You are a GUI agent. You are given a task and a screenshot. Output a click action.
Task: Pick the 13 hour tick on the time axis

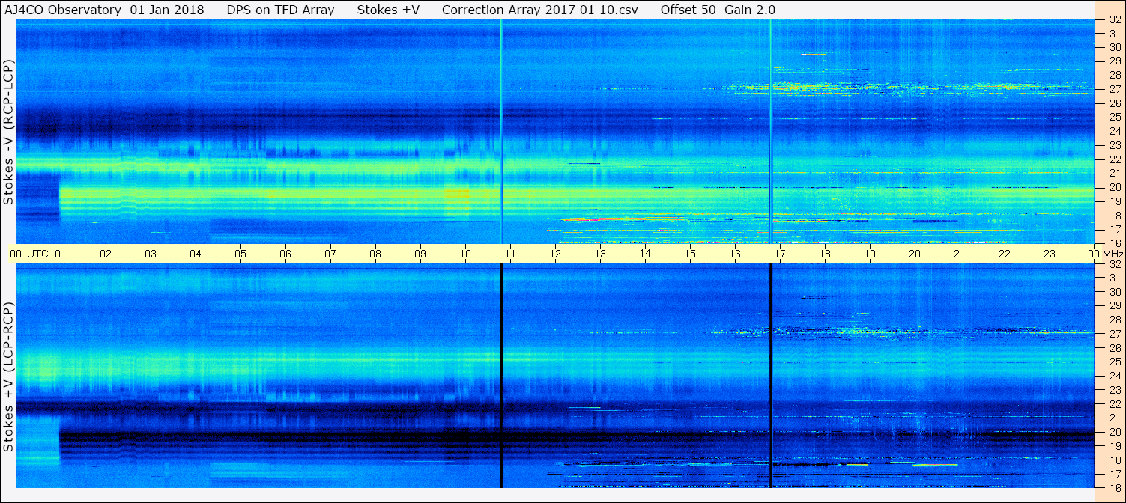point(600,254)
